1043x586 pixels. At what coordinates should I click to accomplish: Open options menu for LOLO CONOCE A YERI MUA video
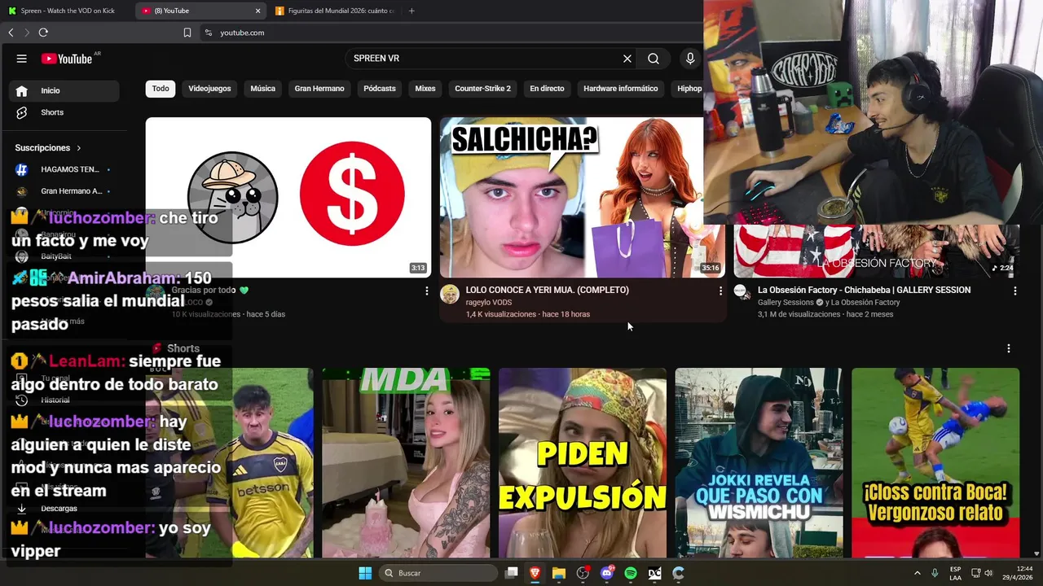coord(720,291)
